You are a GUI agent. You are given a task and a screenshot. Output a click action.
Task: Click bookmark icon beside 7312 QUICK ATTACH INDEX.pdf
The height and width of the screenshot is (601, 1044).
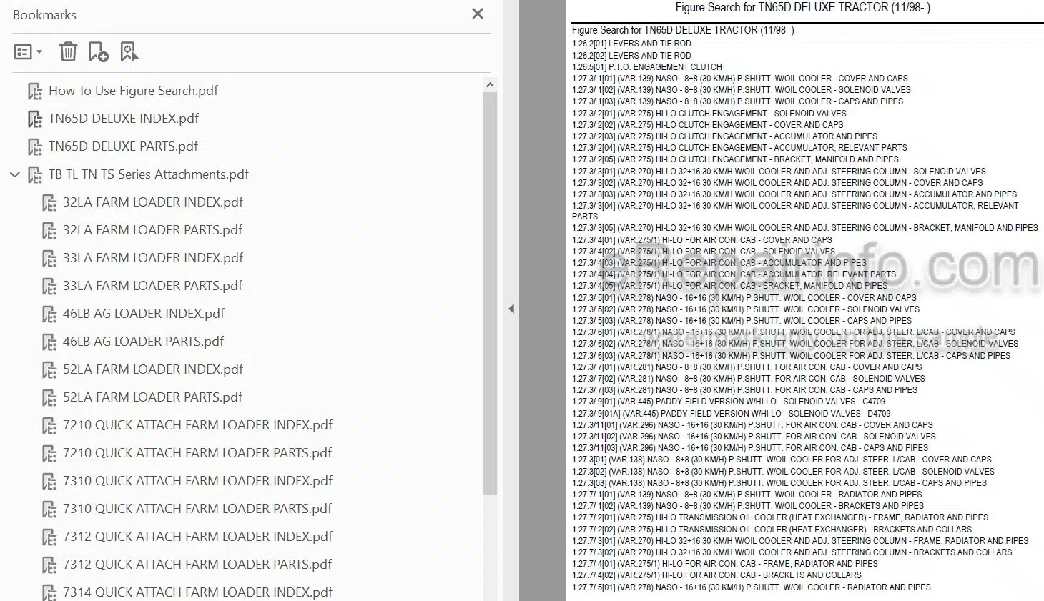(49, 537)
